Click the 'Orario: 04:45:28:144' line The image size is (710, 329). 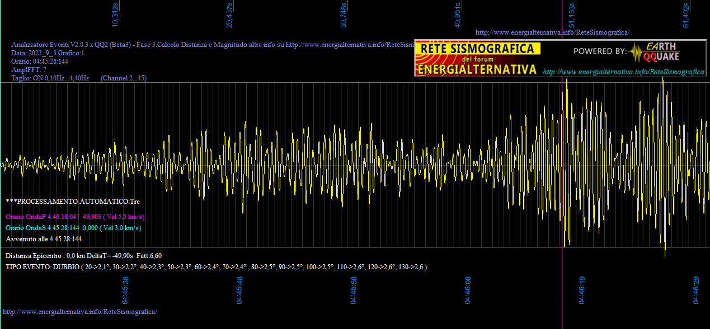40,61
